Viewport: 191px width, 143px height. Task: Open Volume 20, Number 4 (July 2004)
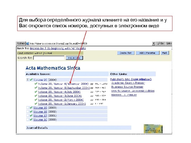pos(59,92)
